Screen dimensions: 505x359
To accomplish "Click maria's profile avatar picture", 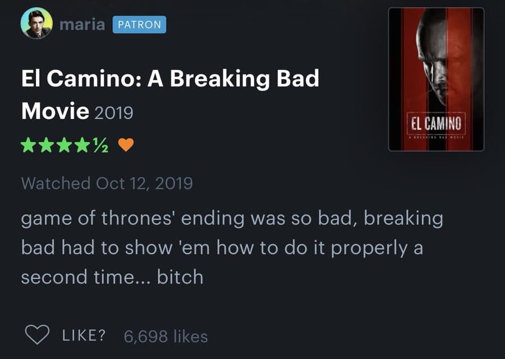I will tap(36, 24).
